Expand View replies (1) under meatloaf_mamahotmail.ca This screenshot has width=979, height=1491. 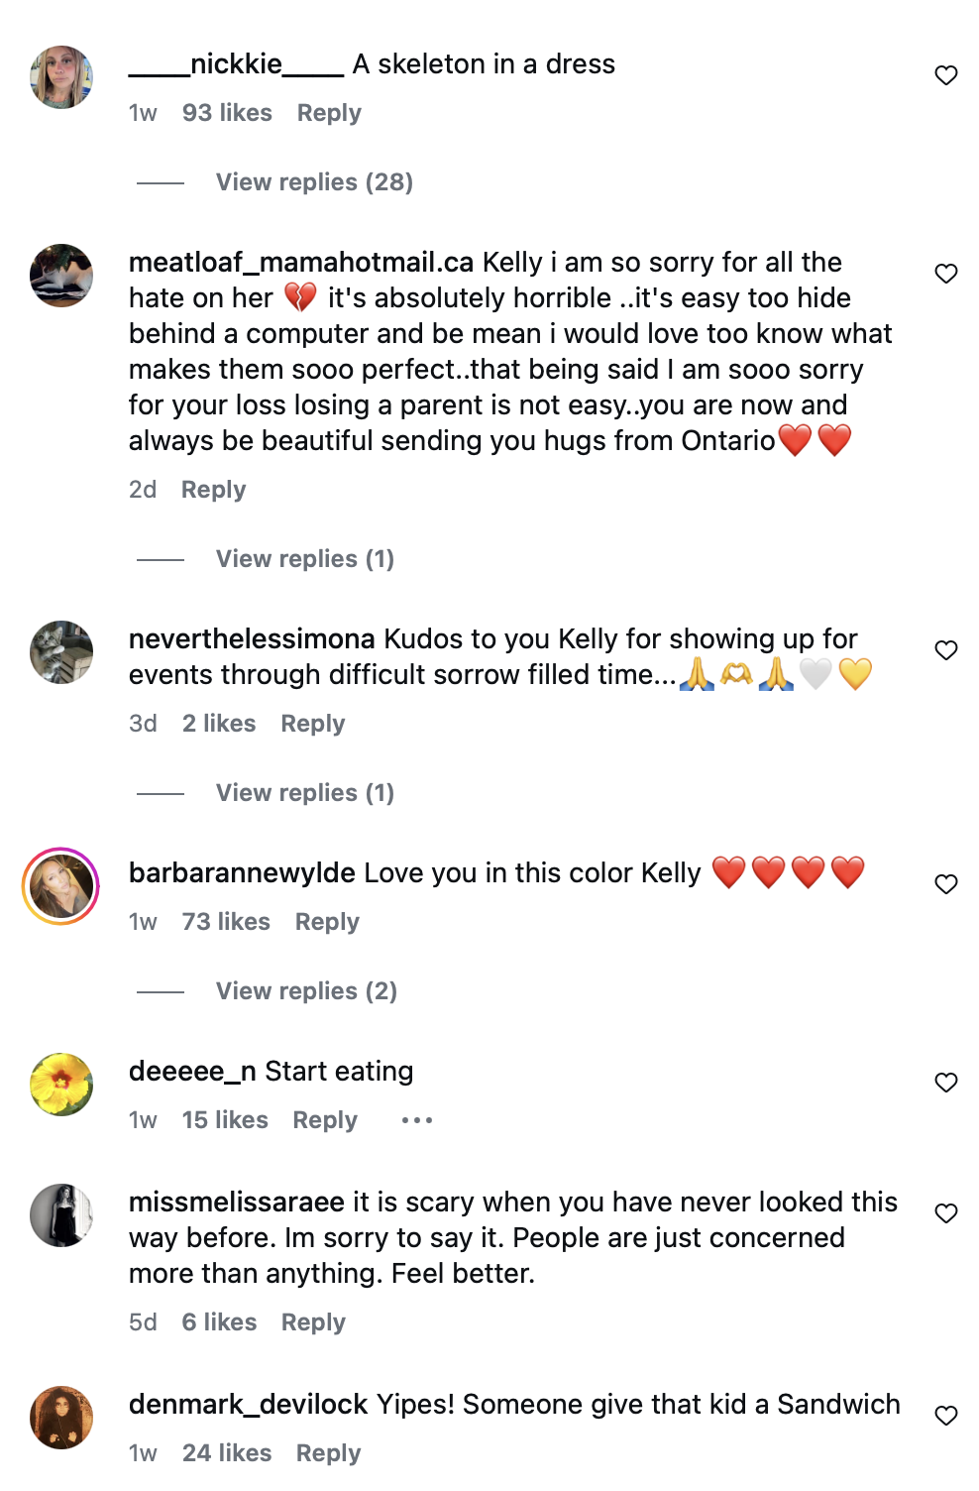pyautogui.click(x=305, y=559)
